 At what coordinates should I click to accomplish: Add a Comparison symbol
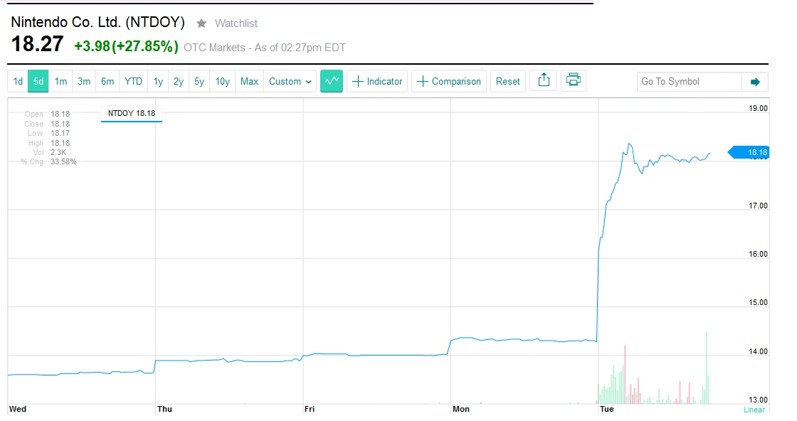click(449, 81)
